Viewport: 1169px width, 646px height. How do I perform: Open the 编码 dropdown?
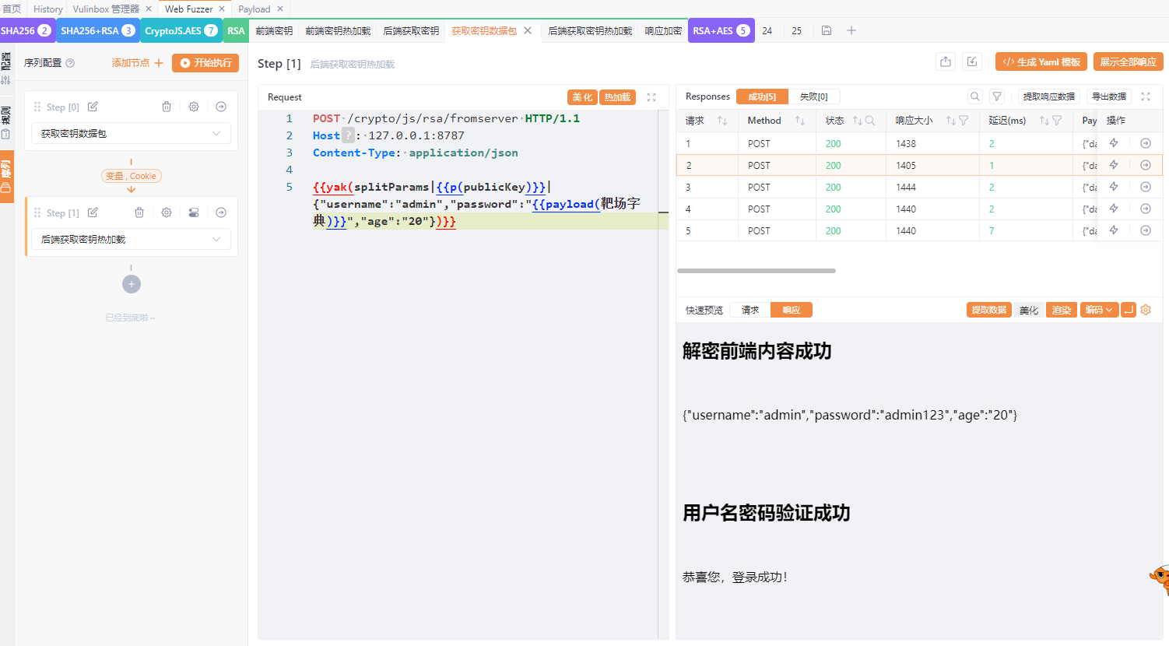coord(1099,310)
